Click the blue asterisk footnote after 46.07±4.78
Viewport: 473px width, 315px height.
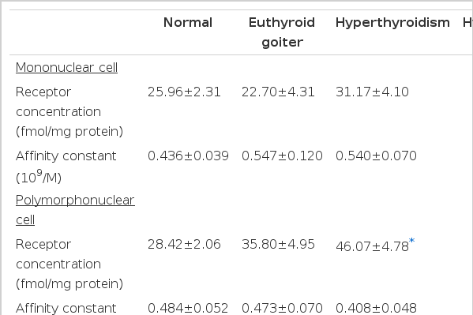tap(411, 241)
